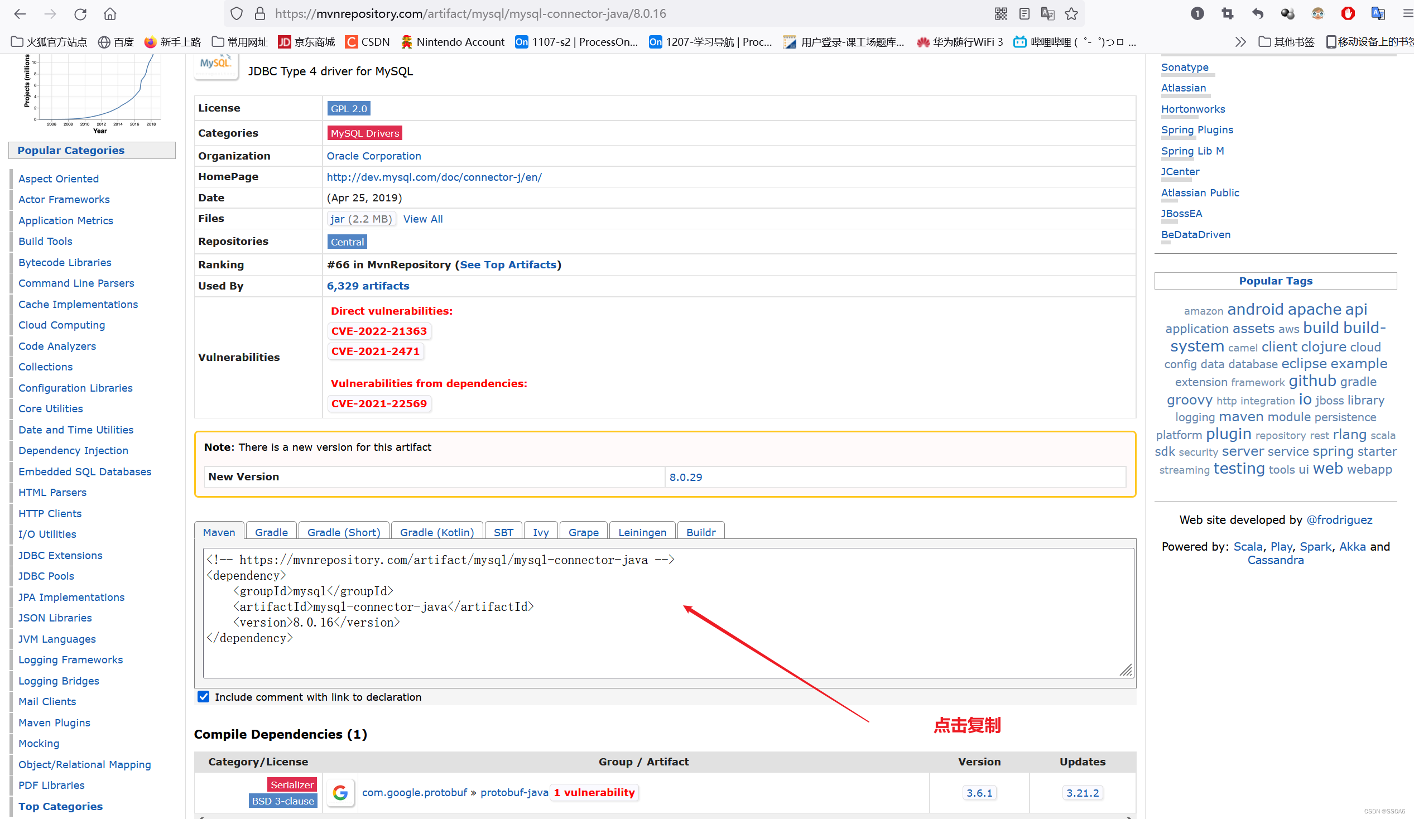The image size is (1414, 819).
Task: Expand the bookmarks overflow chevron
Action: click(1240, 42)
